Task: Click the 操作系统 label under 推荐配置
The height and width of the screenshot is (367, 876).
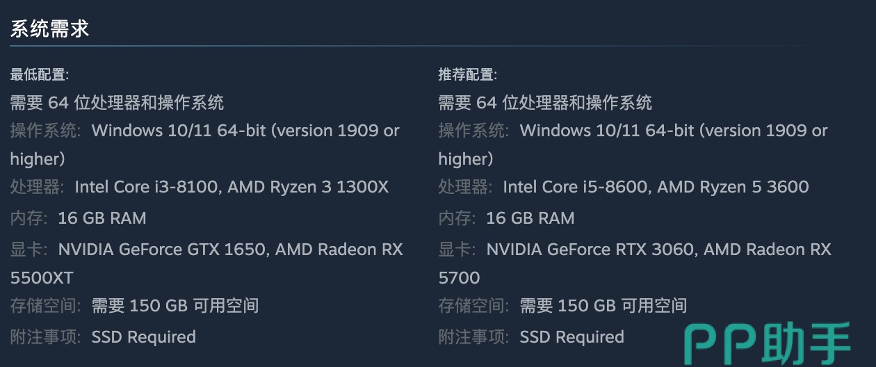Action: coord(473,131)
